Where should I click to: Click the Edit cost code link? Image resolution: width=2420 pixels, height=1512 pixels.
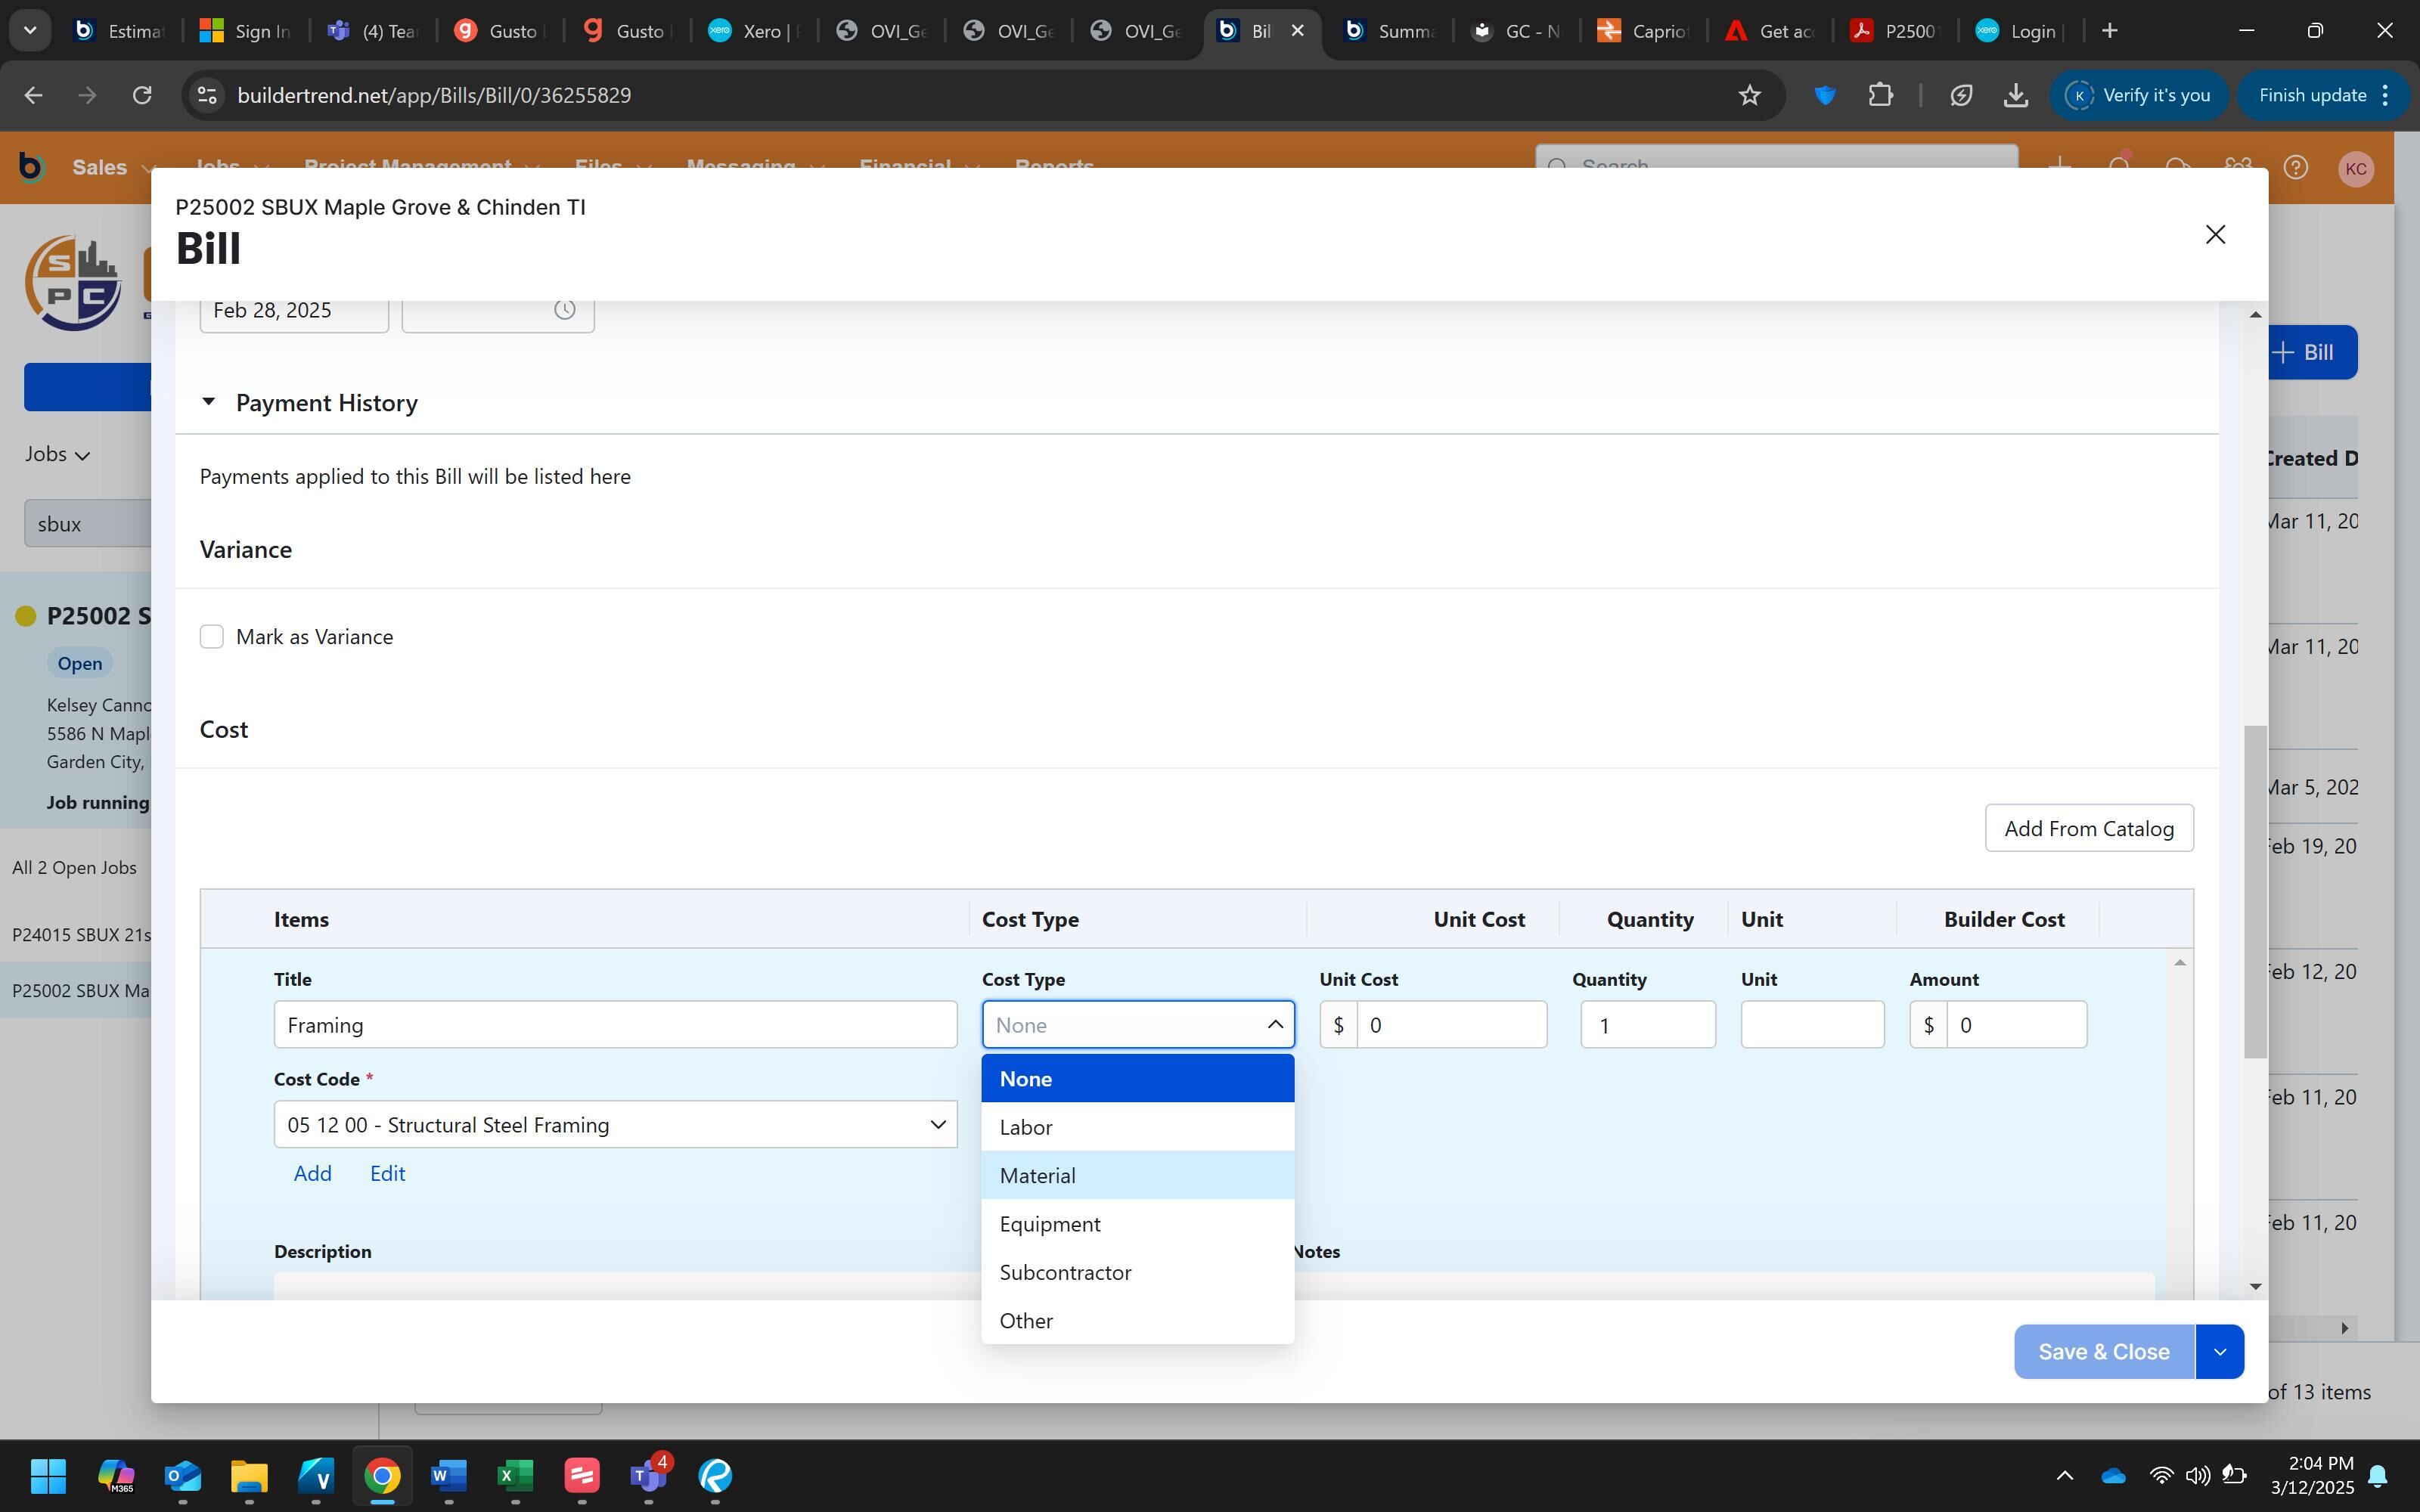pyautogui.click(x=387, y=1174)
